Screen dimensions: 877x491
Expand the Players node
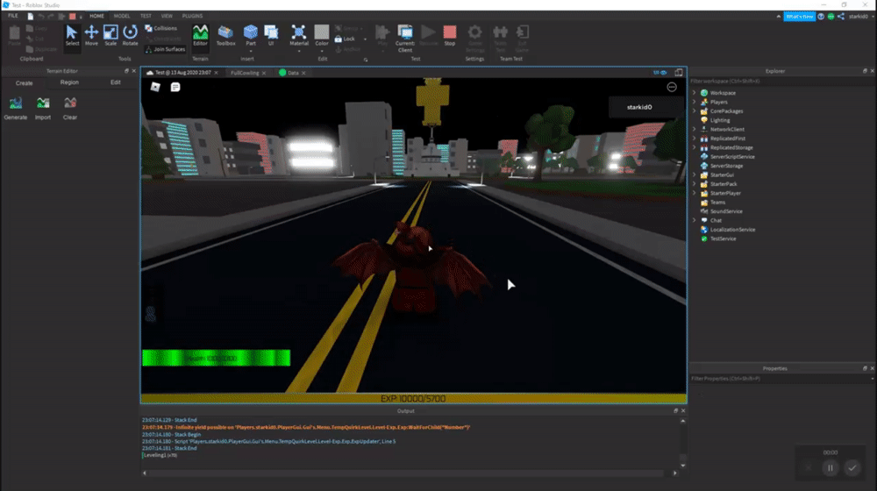pos(695,102)
